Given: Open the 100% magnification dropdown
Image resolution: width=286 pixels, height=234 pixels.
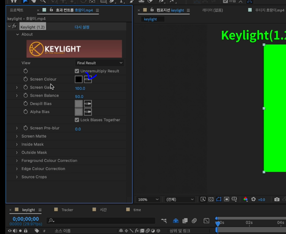Looking at the screenshot, I should tap(148, 199).
